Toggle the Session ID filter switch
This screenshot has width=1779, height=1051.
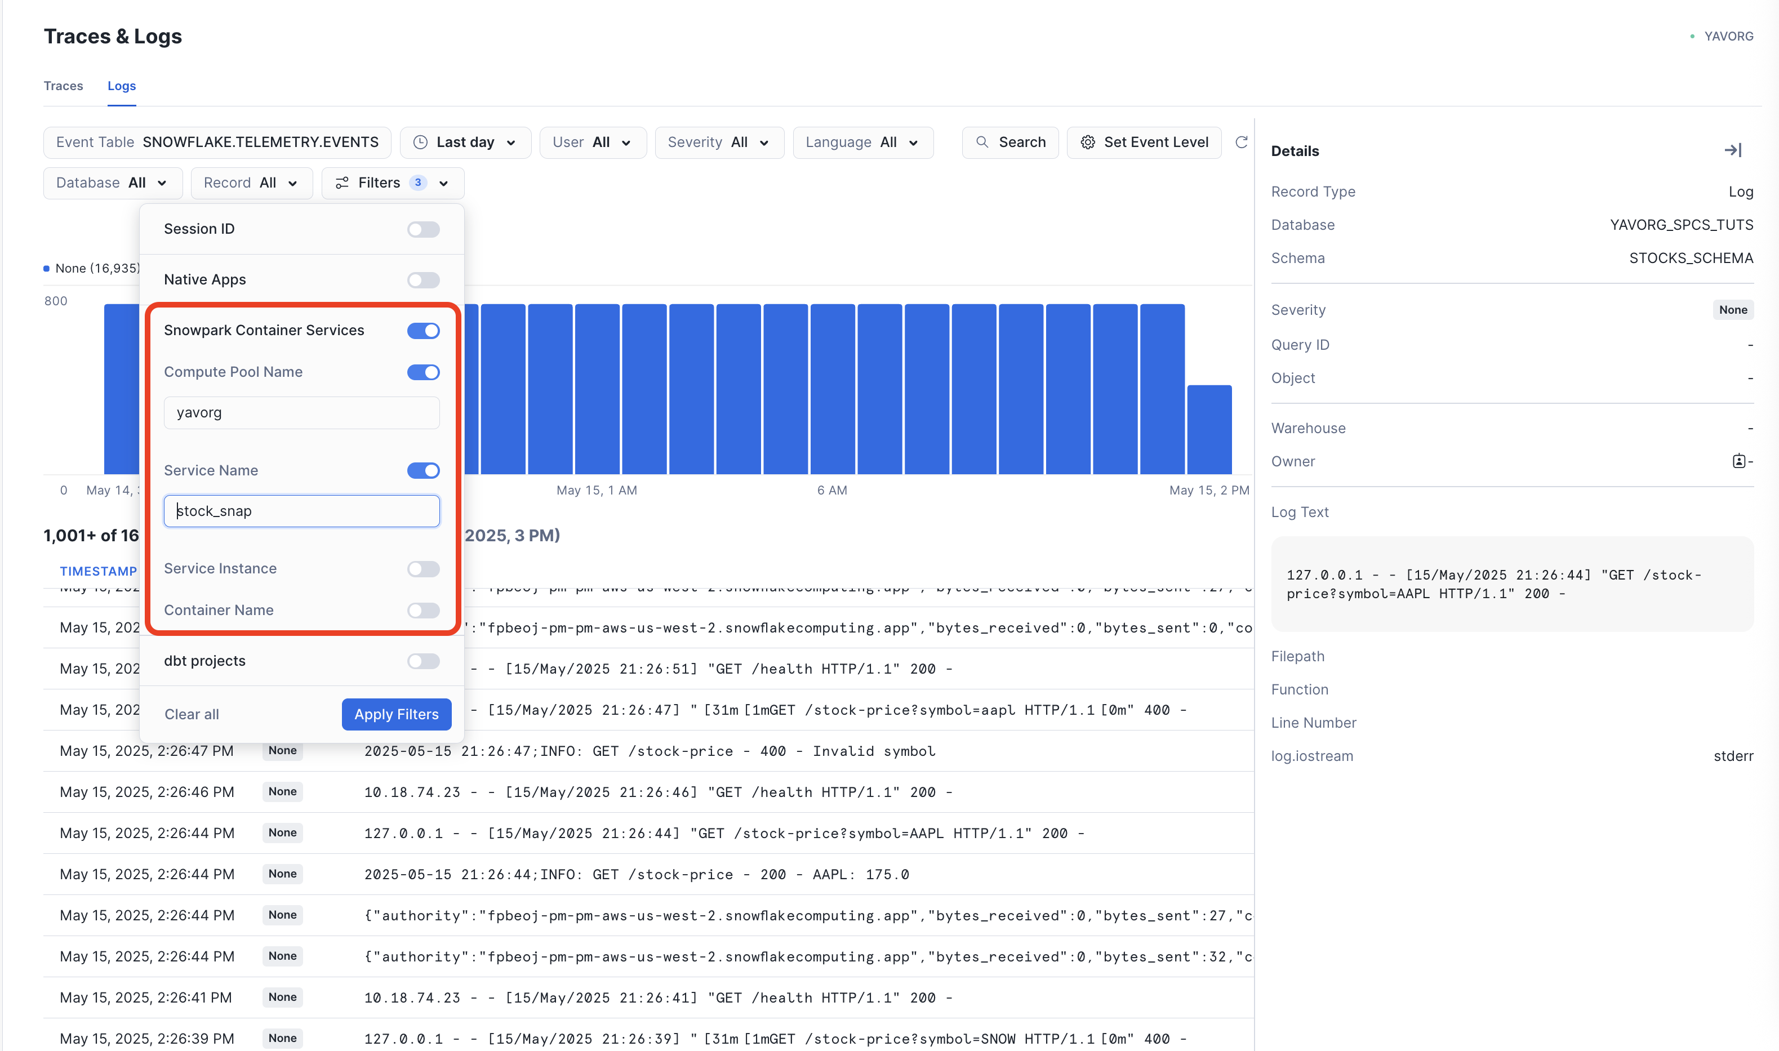424,229
